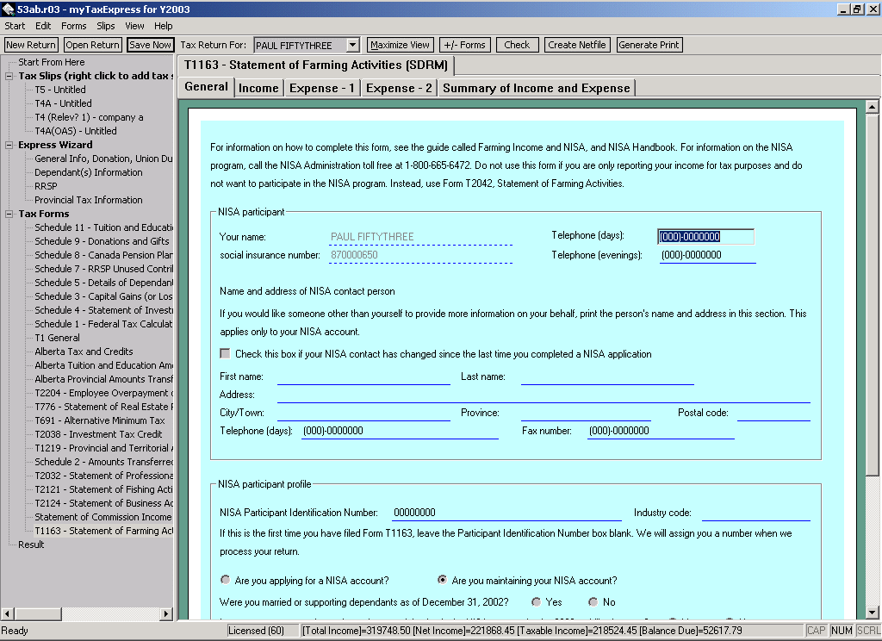882x641 pixels.
Task: Tick the NISA contact changed checkbox
Action: click(x=226, y=354)
